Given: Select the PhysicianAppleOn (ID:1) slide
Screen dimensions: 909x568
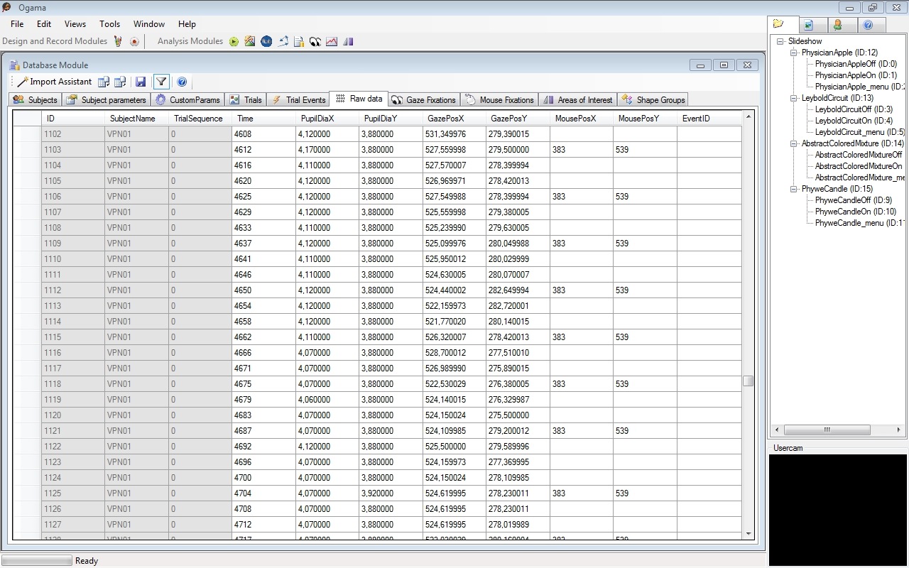Looking at the screenshot, I should (x=855, y=75).
